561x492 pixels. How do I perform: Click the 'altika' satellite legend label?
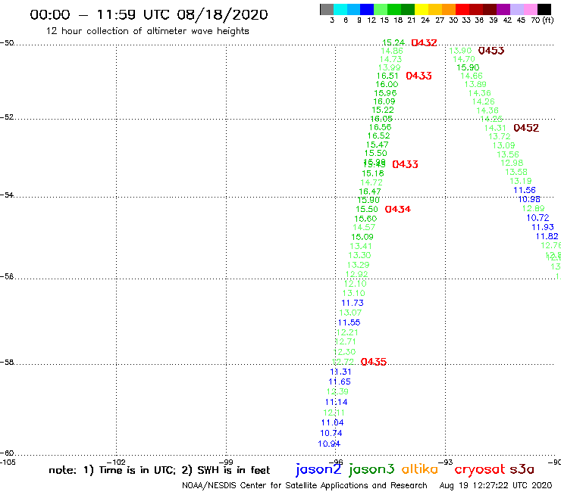pos(420,469)
